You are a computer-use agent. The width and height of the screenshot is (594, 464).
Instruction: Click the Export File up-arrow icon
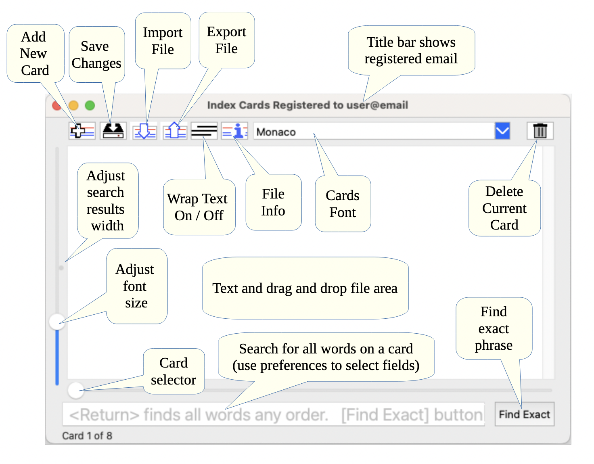(175, 131)
